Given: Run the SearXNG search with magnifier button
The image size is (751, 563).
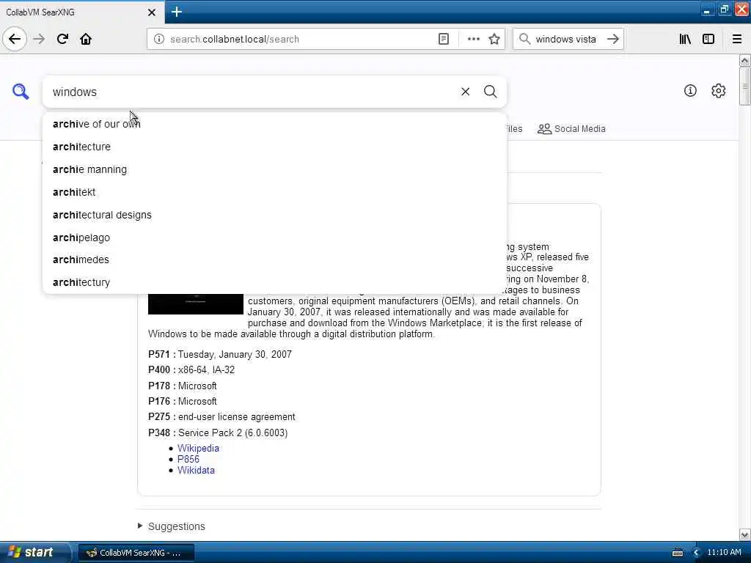Looking at the screenshot, I should [x=490, y=92].
